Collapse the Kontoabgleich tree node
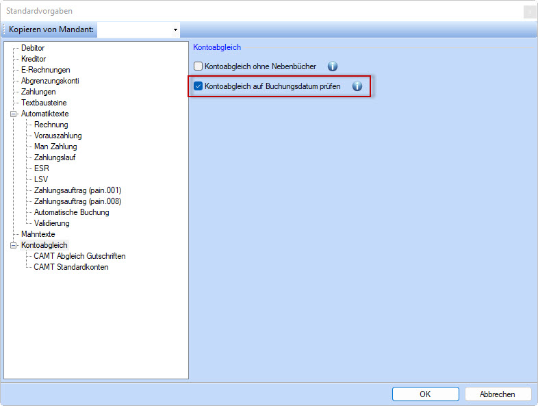 (14, 245)
